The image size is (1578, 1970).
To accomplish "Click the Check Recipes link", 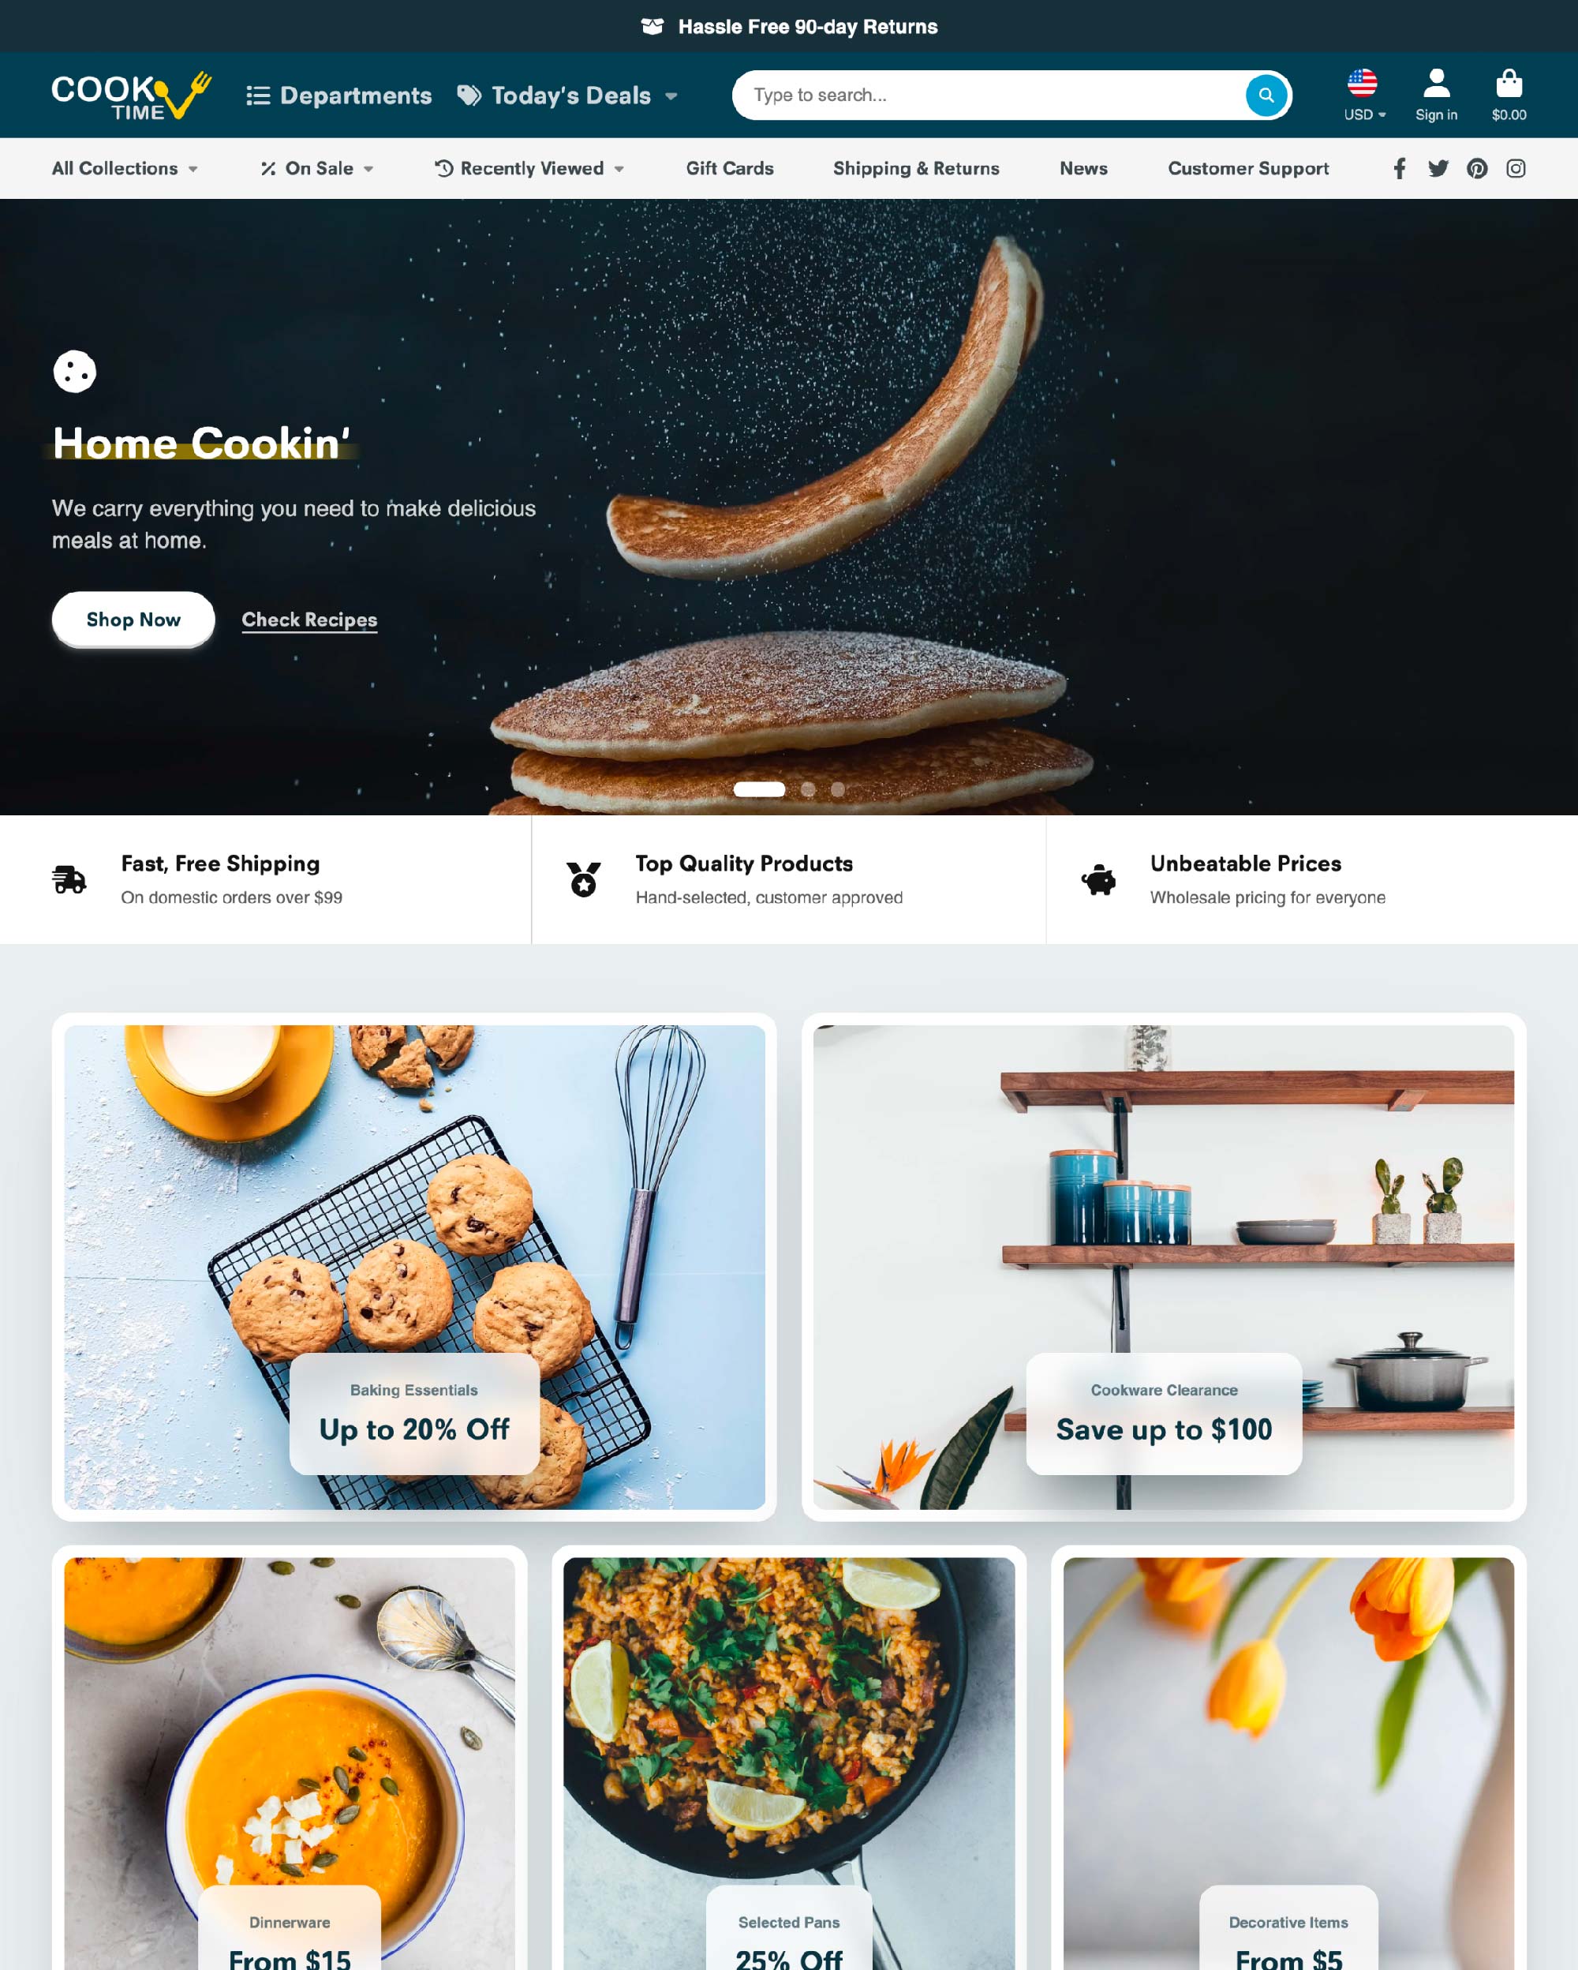I will (x=309, y=619).
